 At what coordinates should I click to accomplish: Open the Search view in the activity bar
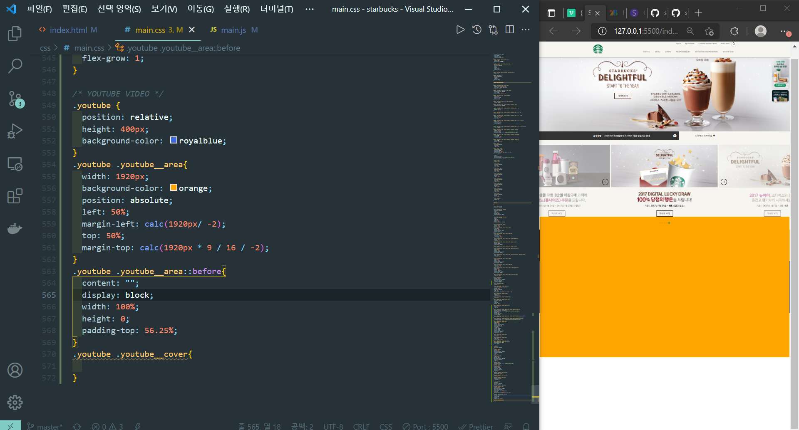[15, 66]
